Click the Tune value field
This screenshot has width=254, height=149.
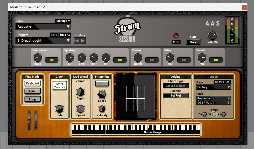pos(193,42)
